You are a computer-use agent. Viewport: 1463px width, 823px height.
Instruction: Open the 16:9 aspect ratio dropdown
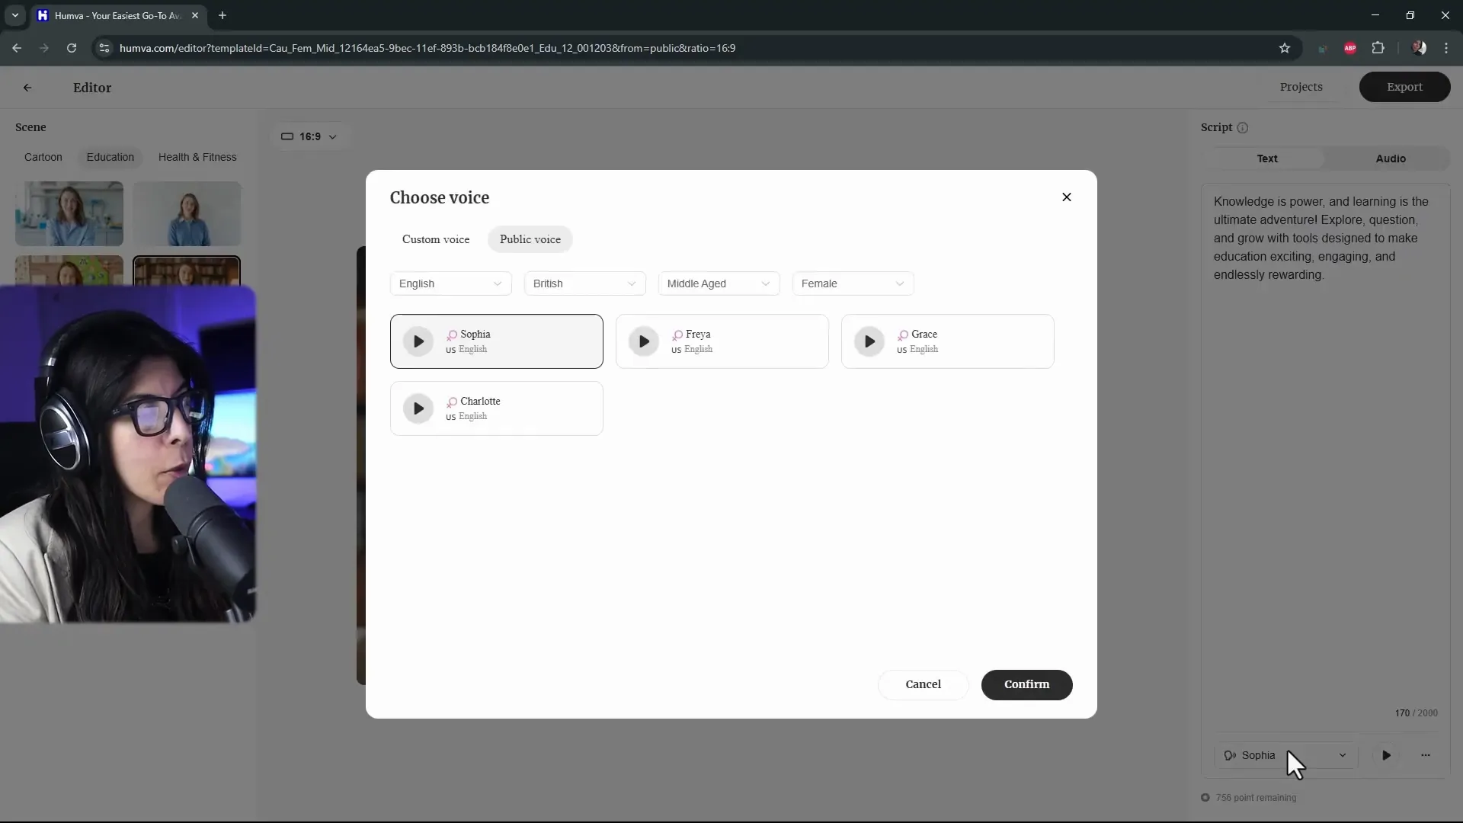pos(309,136)
